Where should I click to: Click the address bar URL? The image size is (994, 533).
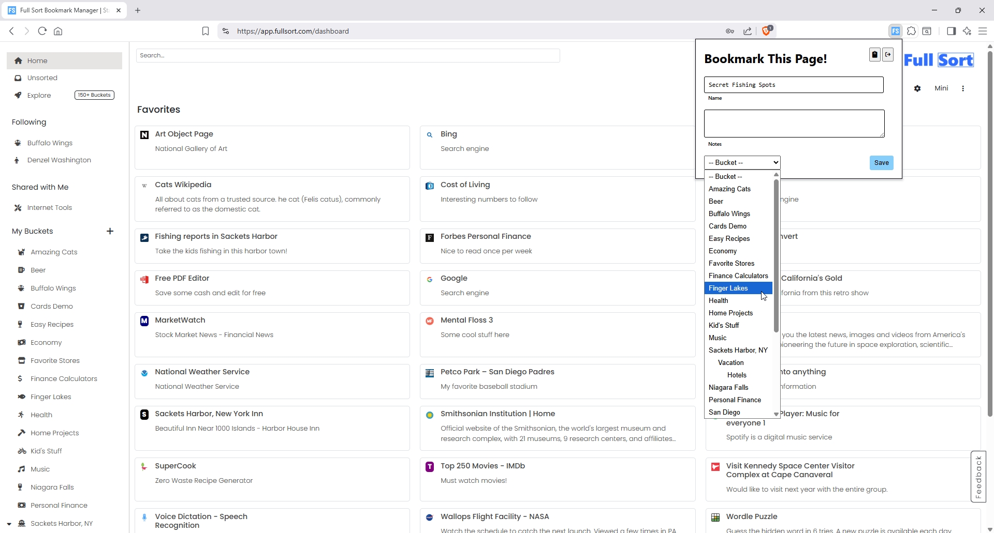tap(293, 31)
